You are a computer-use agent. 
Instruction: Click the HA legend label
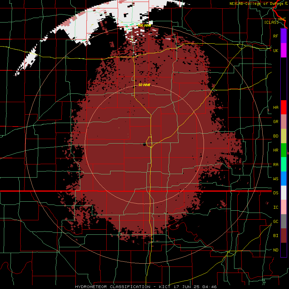point(276,108)
